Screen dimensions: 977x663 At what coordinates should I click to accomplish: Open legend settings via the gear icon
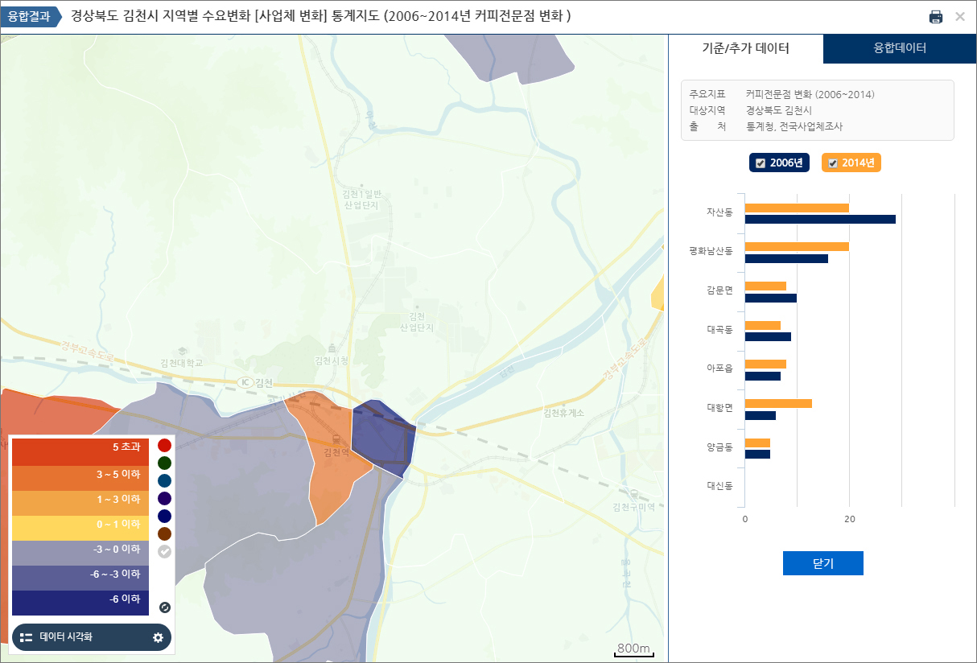[x=160, y=637]
